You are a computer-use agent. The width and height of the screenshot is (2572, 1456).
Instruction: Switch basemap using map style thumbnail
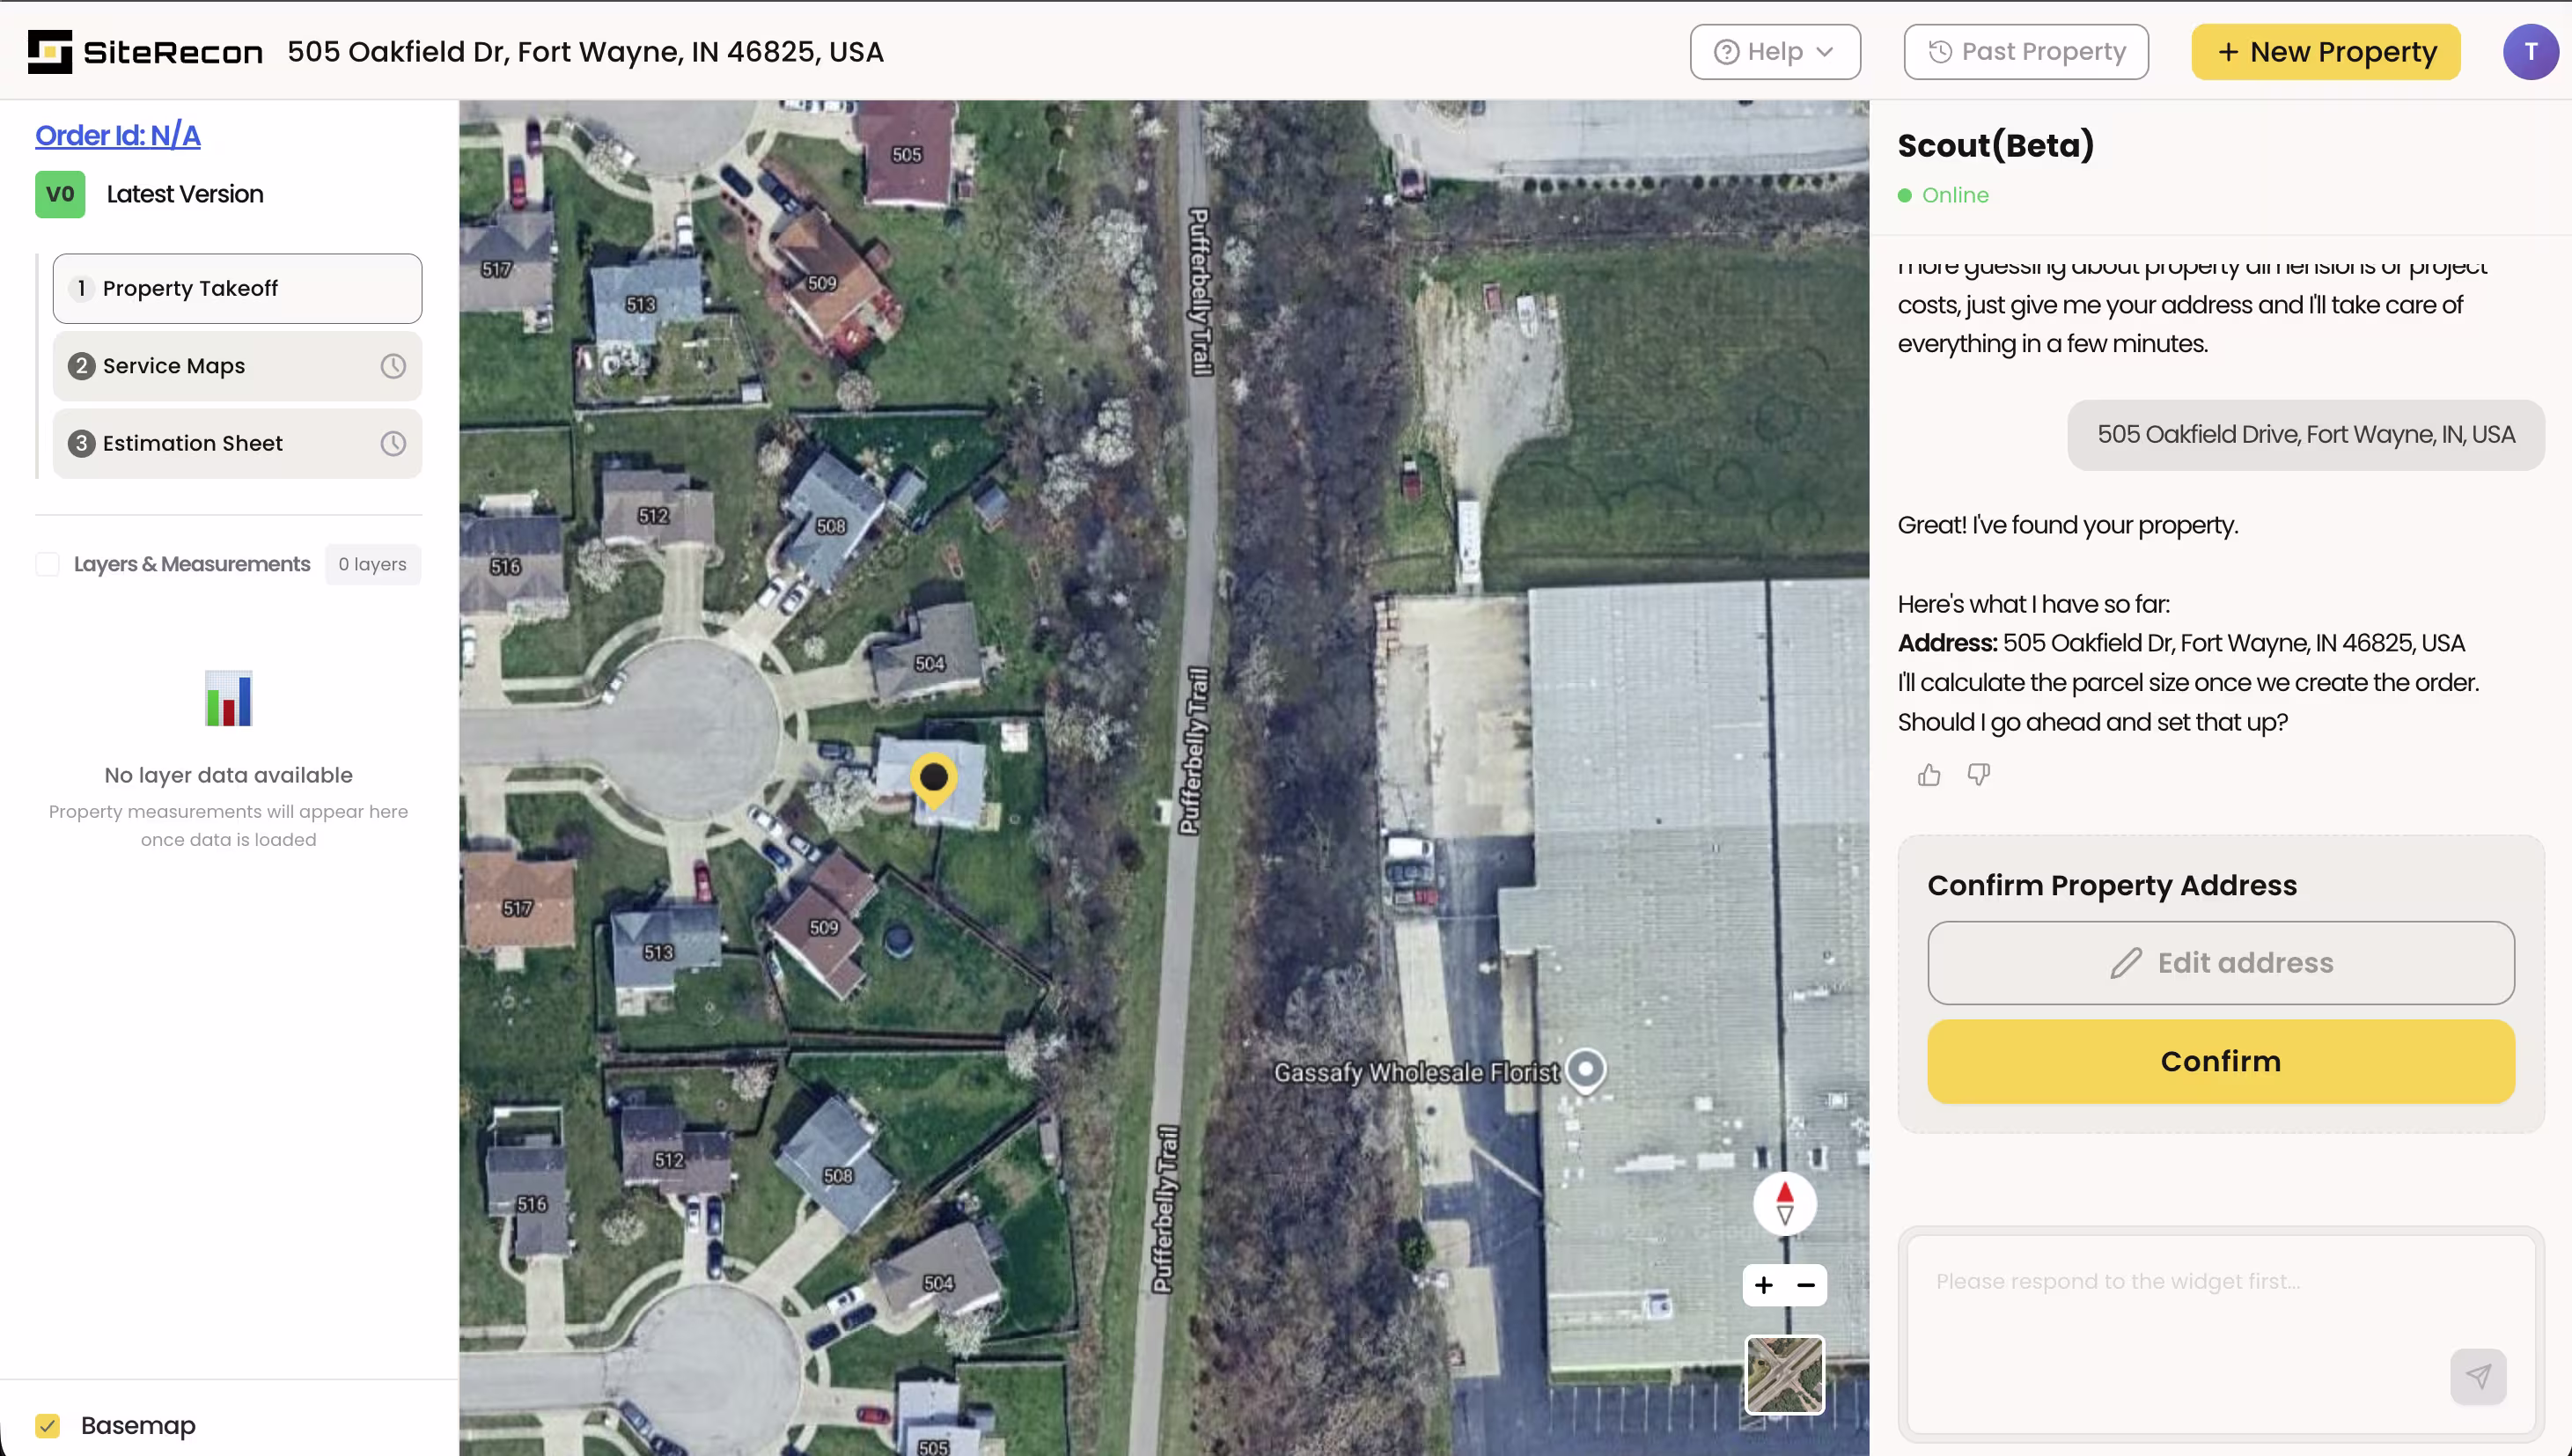click(1784, 1375)
